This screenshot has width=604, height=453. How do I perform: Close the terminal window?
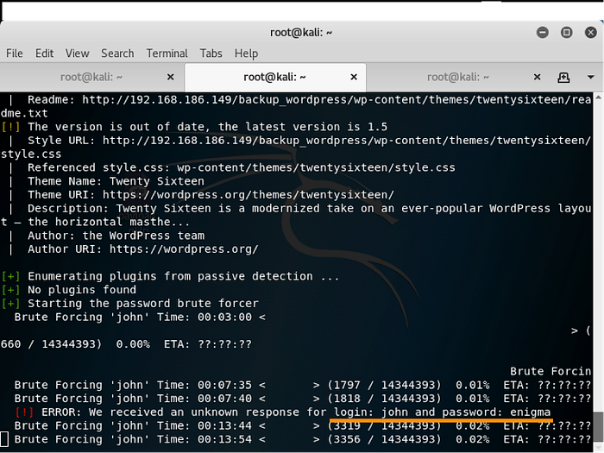(589, 32)
